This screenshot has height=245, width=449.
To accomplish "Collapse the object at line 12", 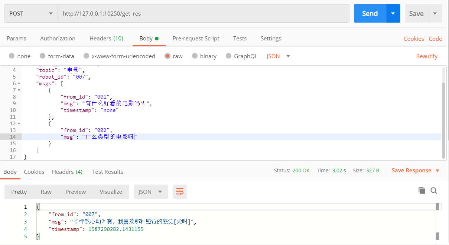I will (19, 123).
